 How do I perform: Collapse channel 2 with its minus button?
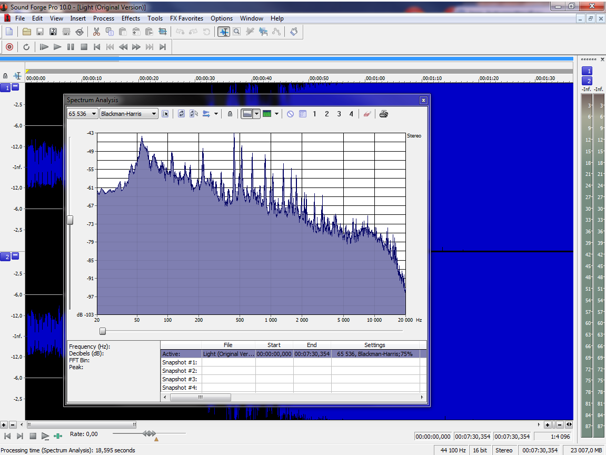15,255
